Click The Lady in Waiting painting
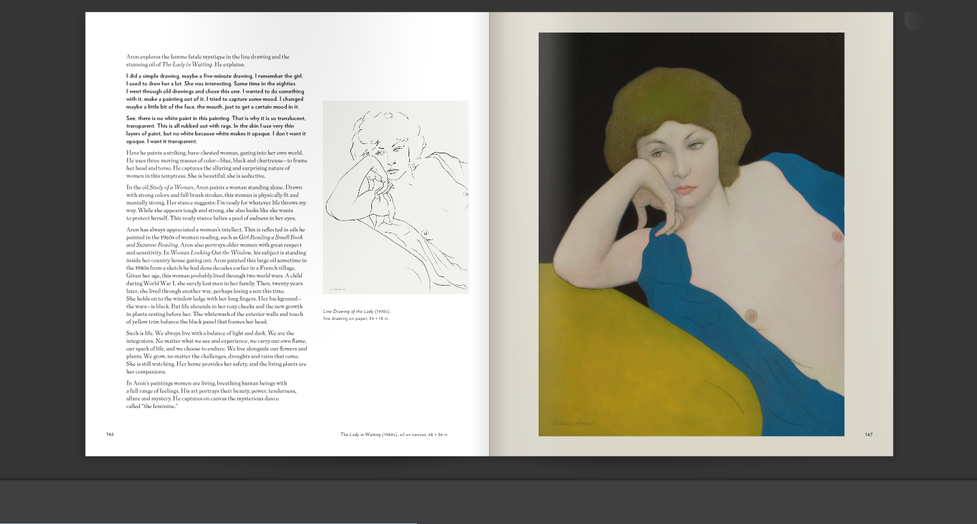 point(691,234)
